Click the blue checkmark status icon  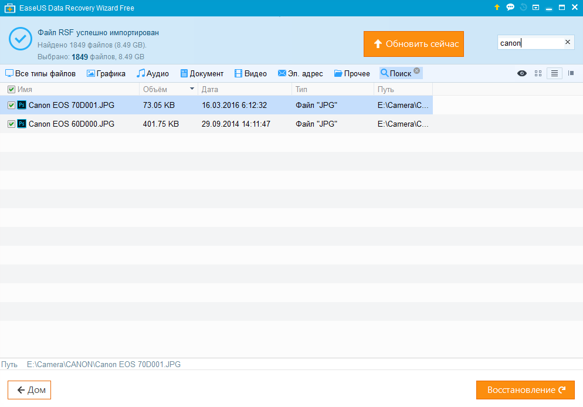click(20, 39)
